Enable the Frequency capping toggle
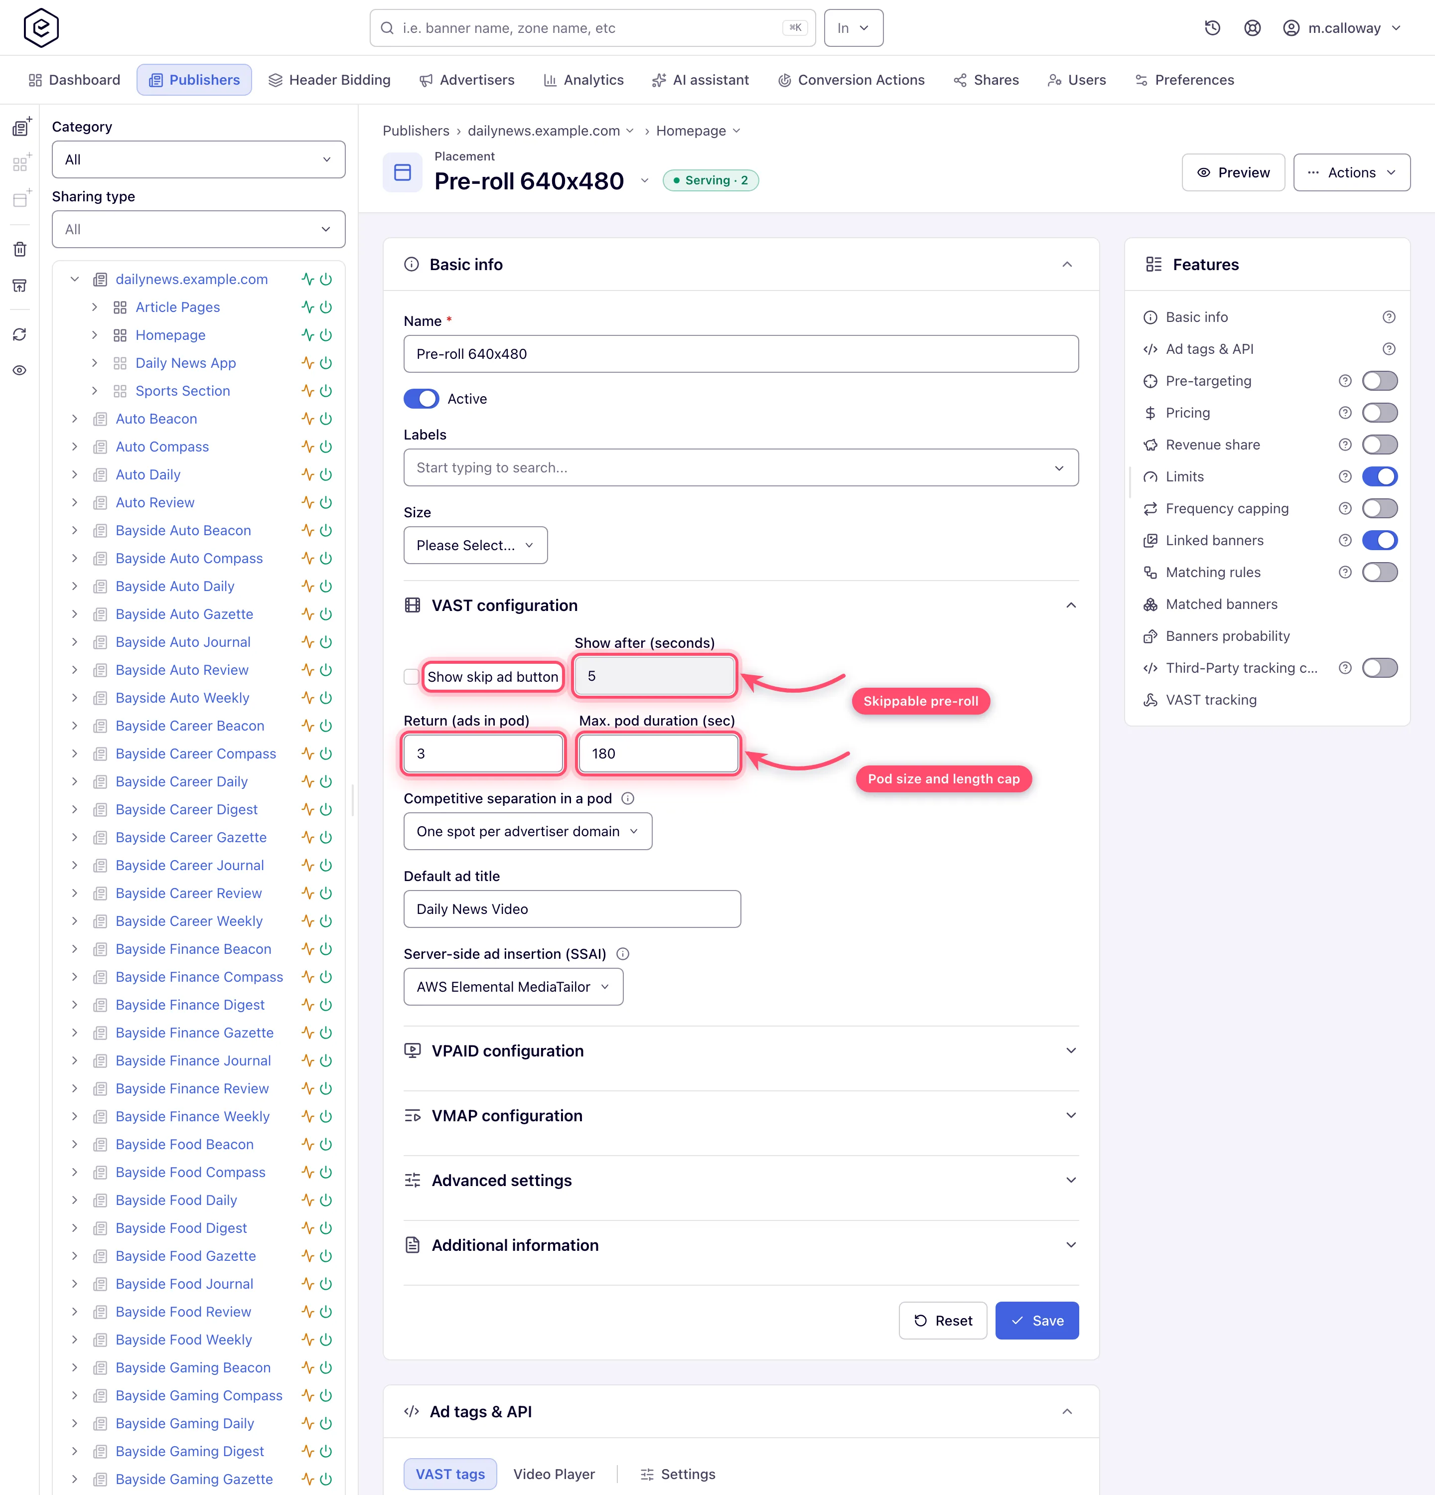The image size is (1435, 1495). click(x=1379, y=509)
